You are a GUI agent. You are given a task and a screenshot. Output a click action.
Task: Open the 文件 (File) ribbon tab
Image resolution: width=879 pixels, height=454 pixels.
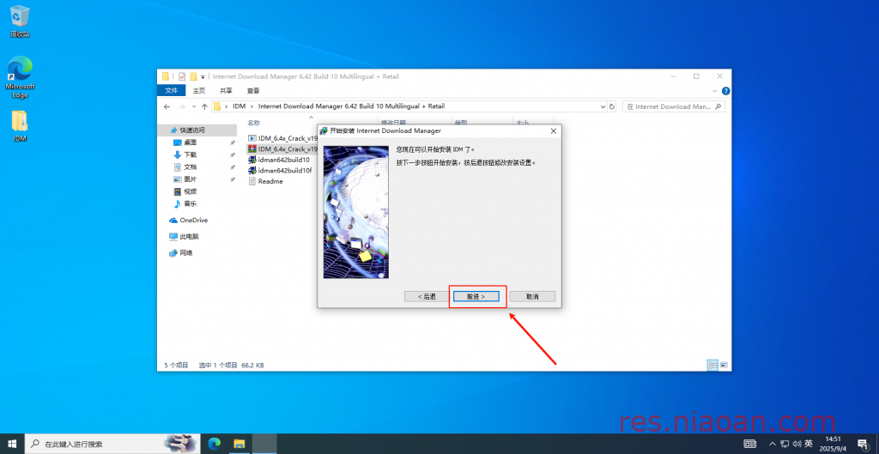point(172,90)
